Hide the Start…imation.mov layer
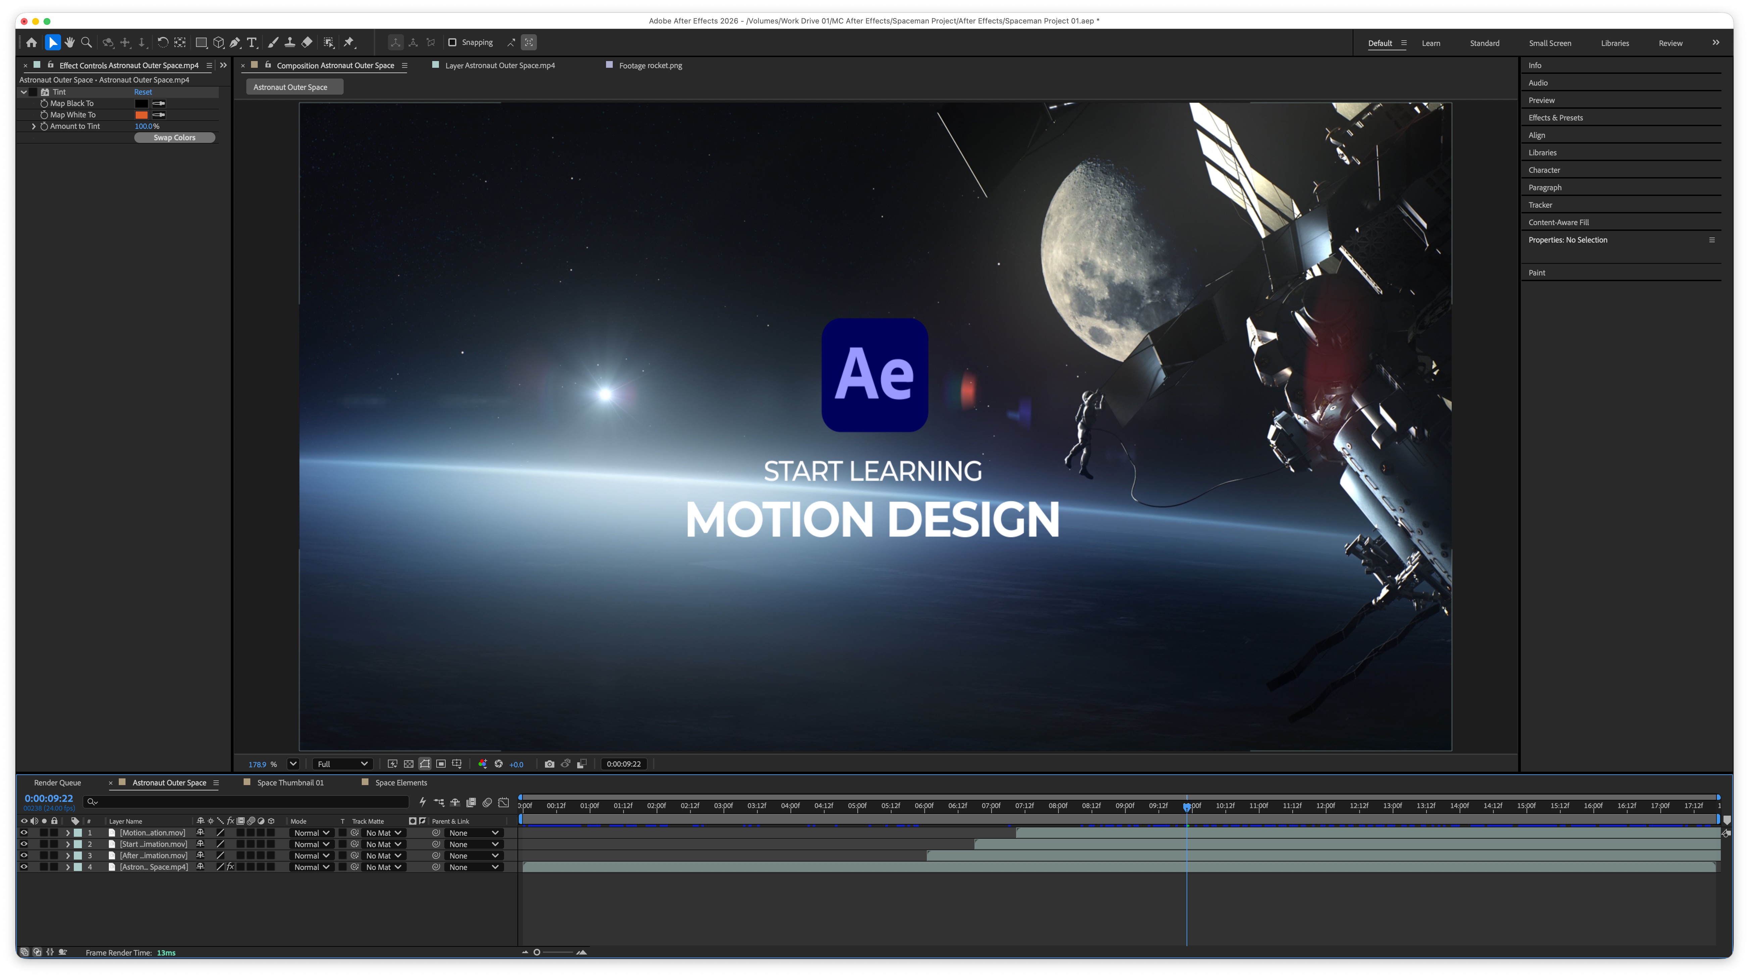 tap(24, 844)
